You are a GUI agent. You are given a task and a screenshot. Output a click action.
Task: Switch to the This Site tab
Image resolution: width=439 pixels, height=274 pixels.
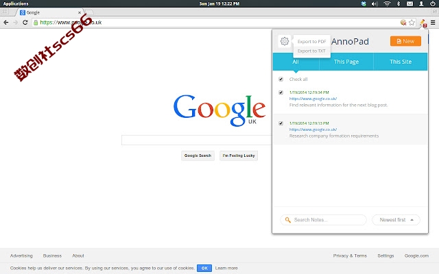pyautogui.click(x=401, y=62)
